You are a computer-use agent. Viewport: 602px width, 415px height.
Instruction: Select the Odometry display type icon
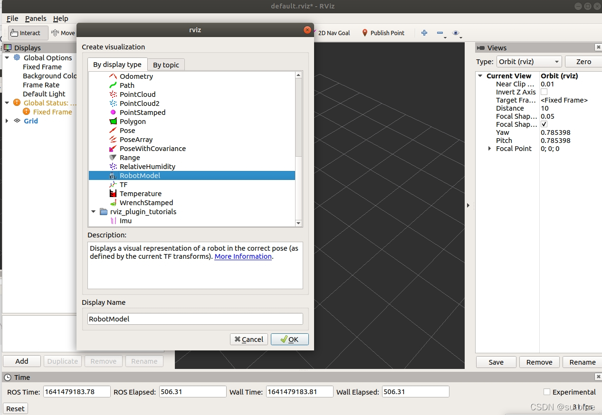tap(113, 76)
